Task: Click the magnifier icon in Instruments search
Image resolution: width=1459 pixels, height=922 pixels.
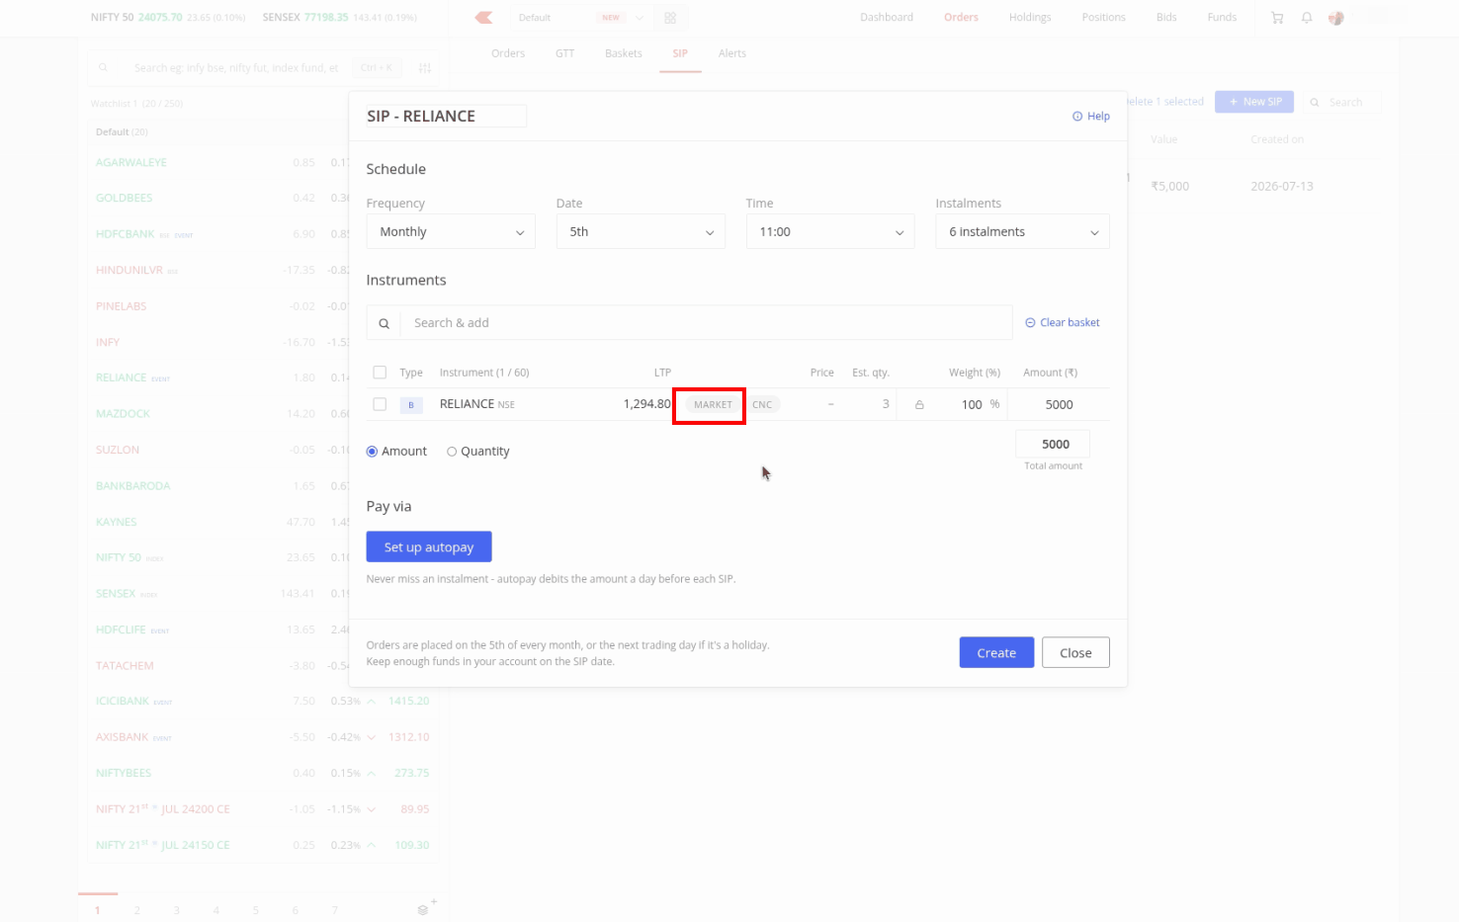Action: click(384, 323)
